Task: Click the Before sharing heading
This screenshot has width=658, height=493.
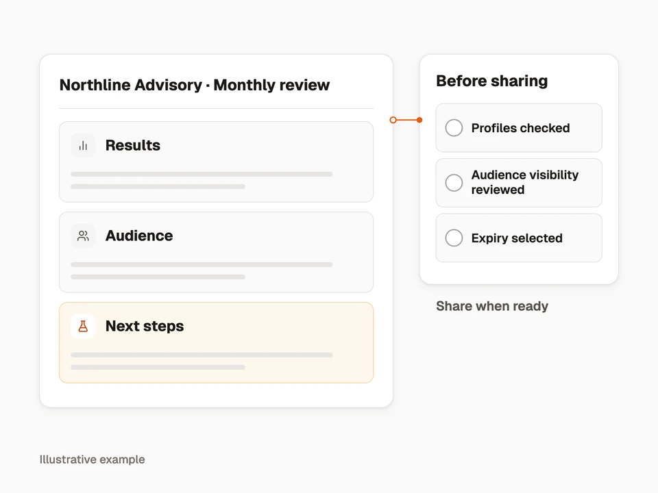Action: tap(492, 81)
